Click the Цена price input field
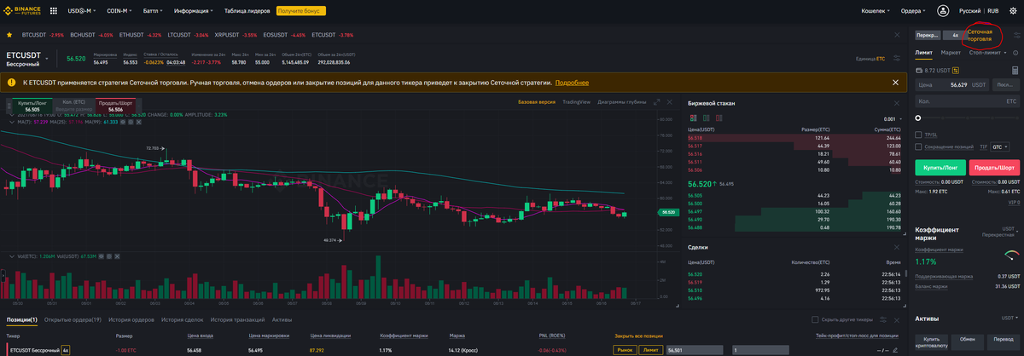The width and height of the screenshot is (1024, 356). pos(952,85)
